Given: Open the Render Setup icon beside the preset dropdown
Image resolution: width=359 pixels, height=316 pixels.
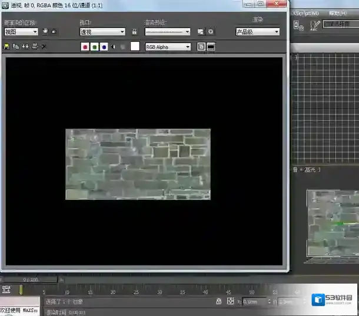Looking at the screenshot, I should point(201,31).
